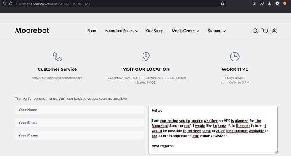Click the Your Email input field
The height and width of the screenshot is (156, 291).
point(80,122)
